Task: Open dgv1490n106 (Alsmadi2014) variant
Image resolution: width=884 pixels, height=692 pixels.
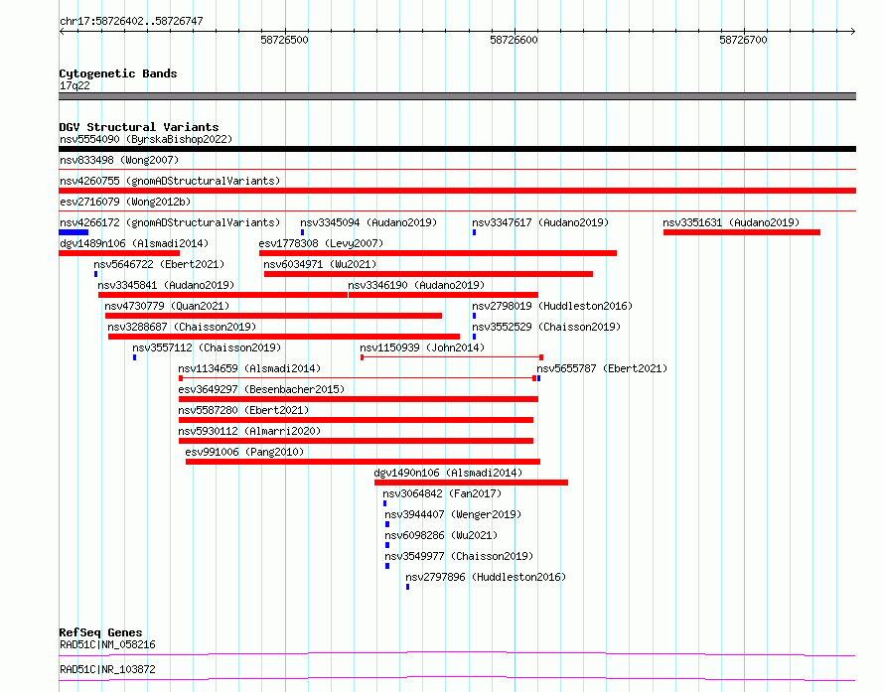Action: click(x=448, y=473)
